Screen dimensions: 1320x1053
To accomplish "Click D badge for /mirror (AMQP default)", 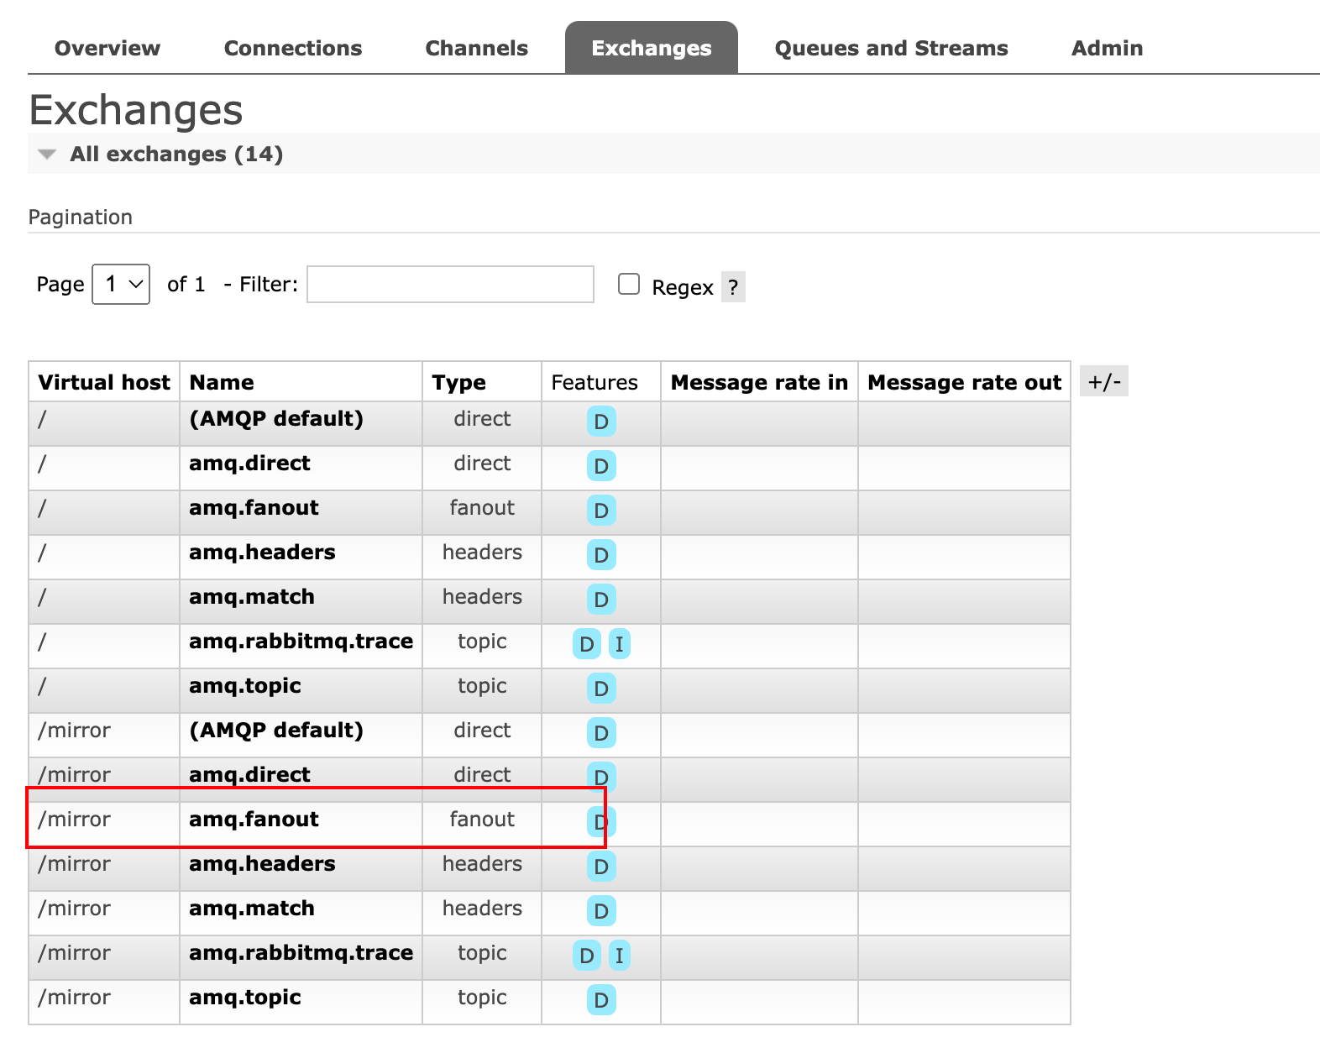I will 601,733.
